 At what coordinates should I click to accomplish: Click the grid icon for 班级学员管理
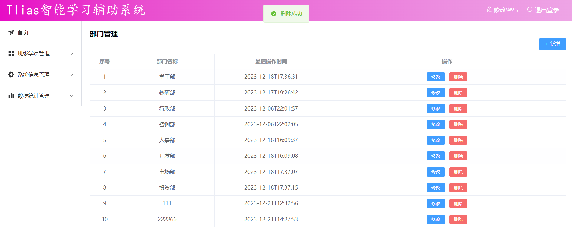pyautogui.click(x=11, y=54)
